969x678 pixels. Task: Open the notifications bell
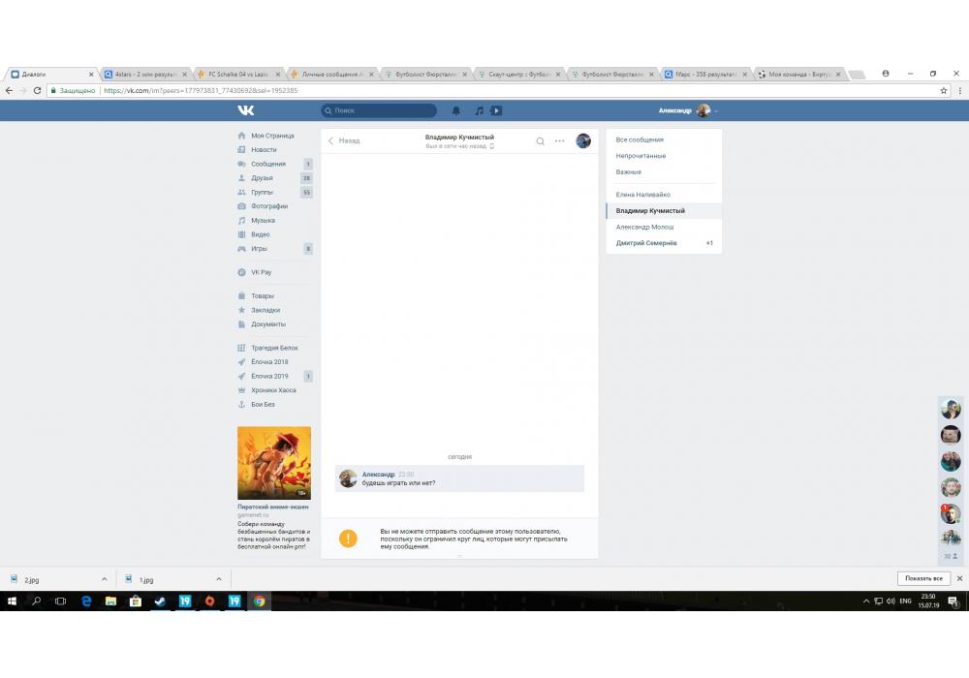click(456, 110)
